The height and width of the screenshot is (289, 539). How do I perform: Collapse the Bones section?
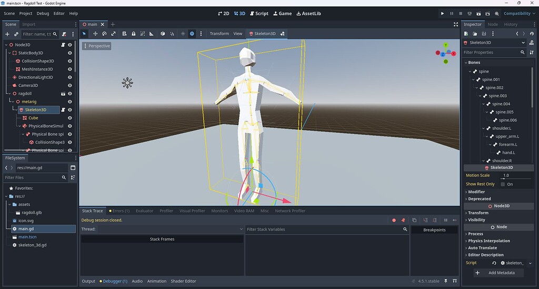(473, 63)
